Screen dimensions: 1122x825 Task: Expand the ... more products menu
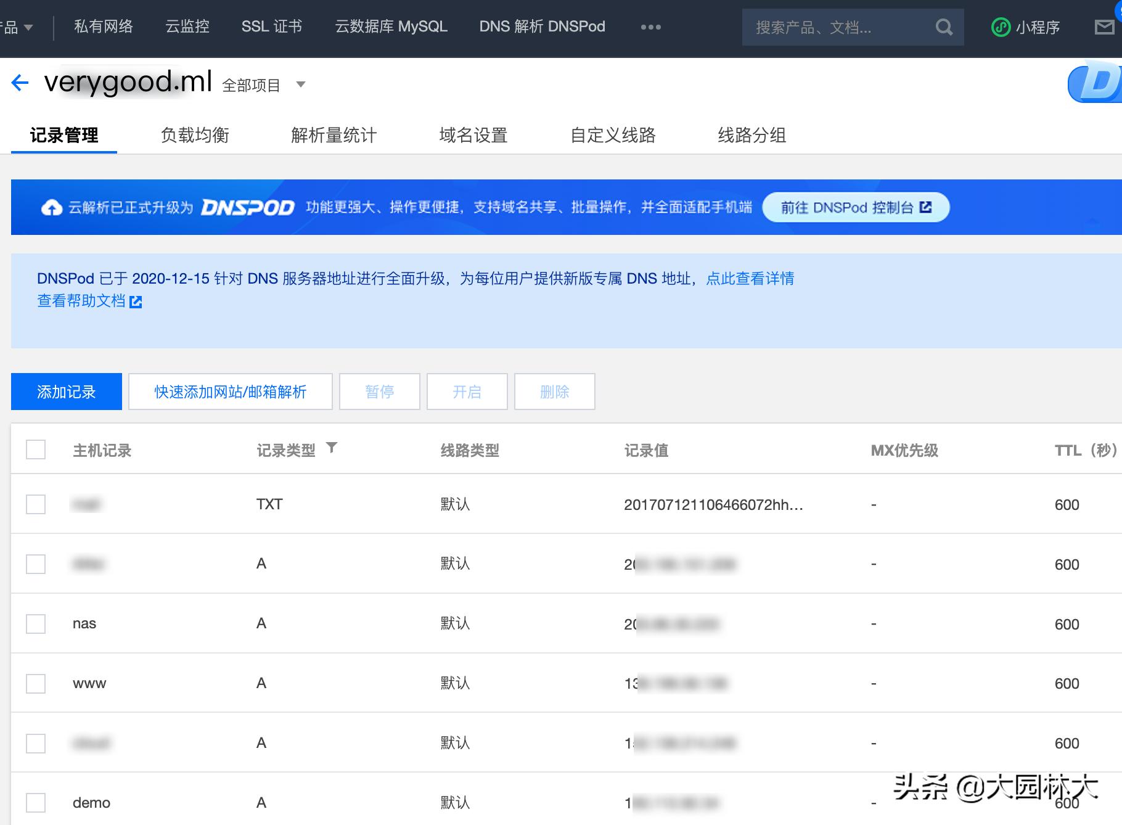click(650, 27)
